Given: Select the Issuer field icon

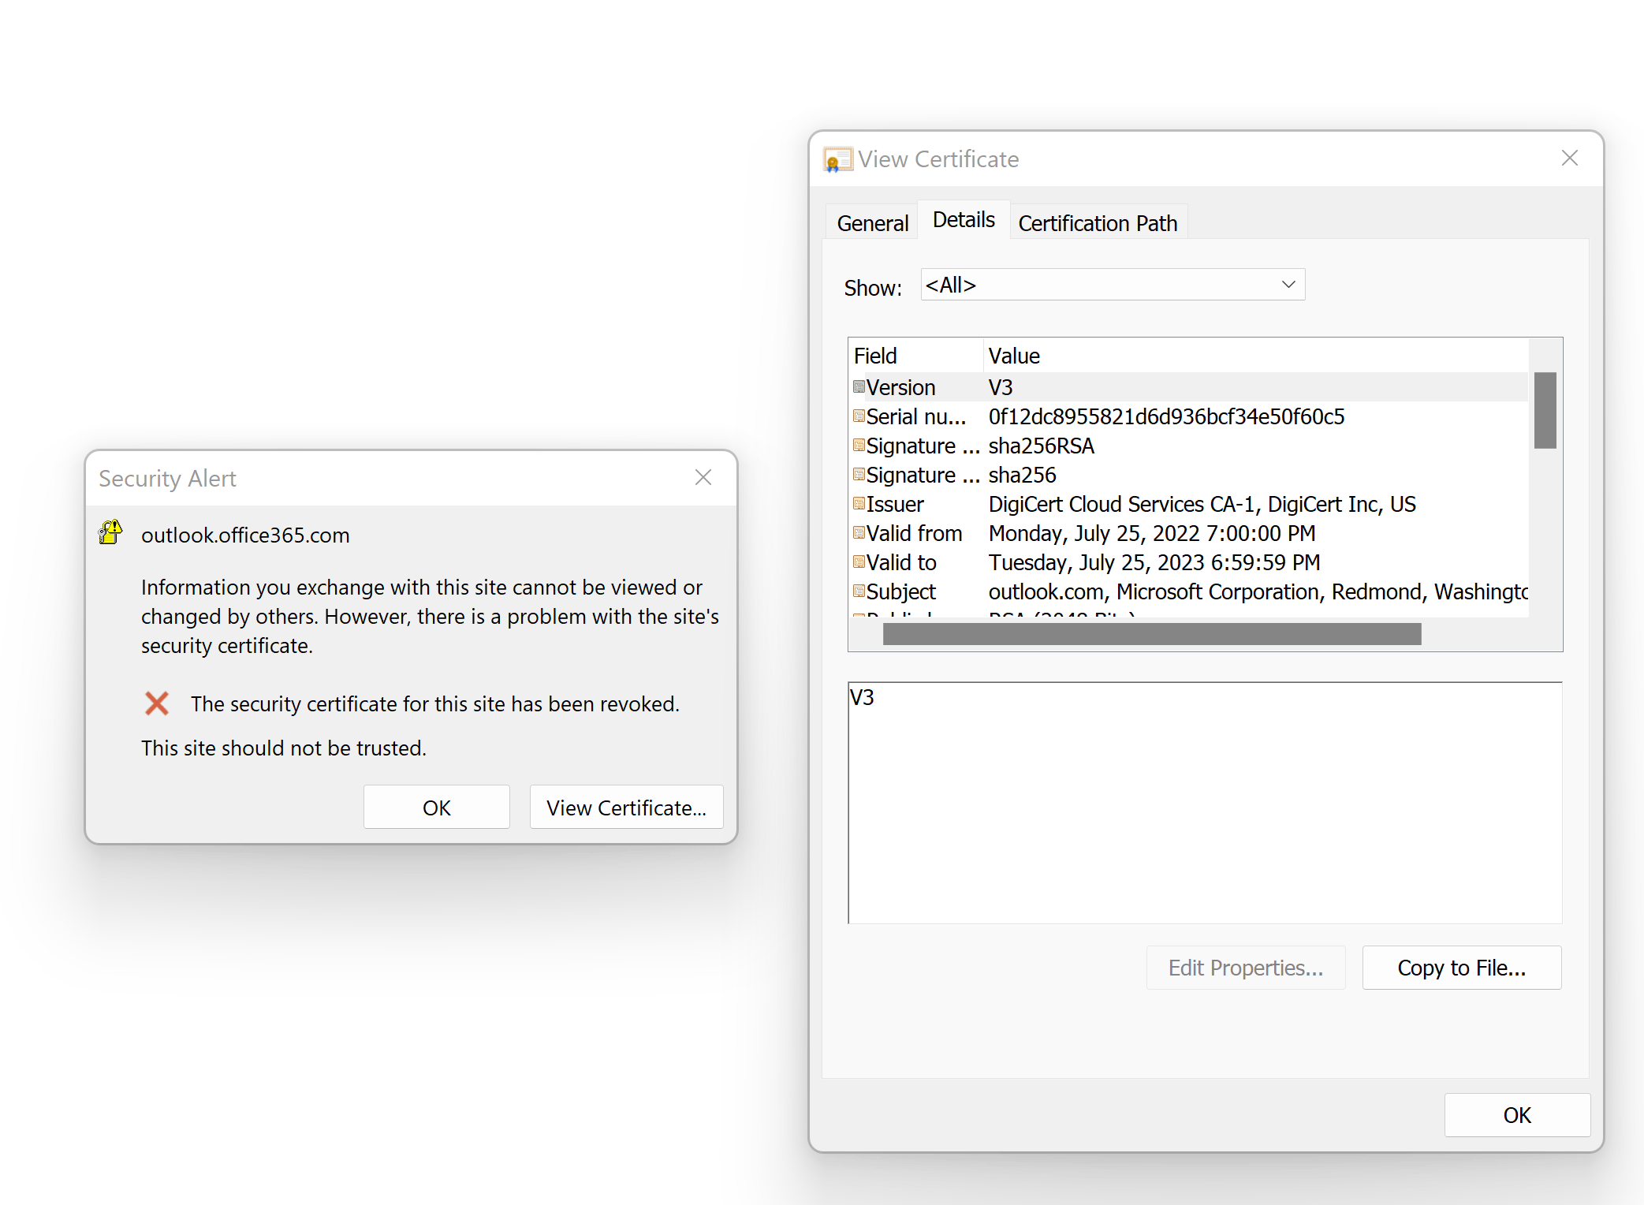Looking at the screenshot, I should pyautogui.click(x=859, y=504).
